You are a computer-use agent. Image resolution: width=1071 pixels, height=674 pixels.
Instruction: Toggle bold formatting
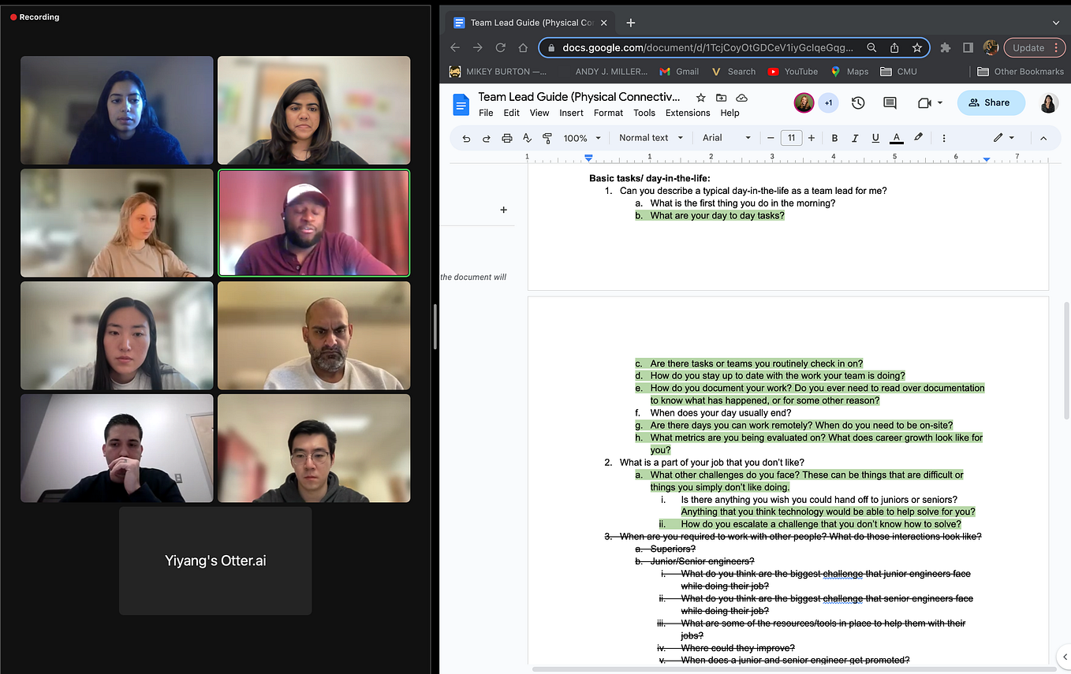tap(834, 138)
